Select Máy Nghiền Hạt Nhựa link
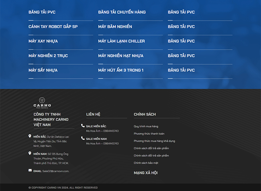Image resolution: width=261 pixels, height=191 pixels. (x=121, y=56)
